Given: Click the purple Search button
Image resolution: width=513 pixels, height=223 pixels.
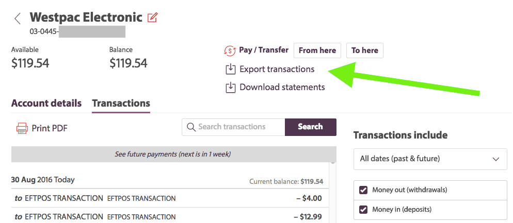Looking at the screenshot, I should coord(310,127).
